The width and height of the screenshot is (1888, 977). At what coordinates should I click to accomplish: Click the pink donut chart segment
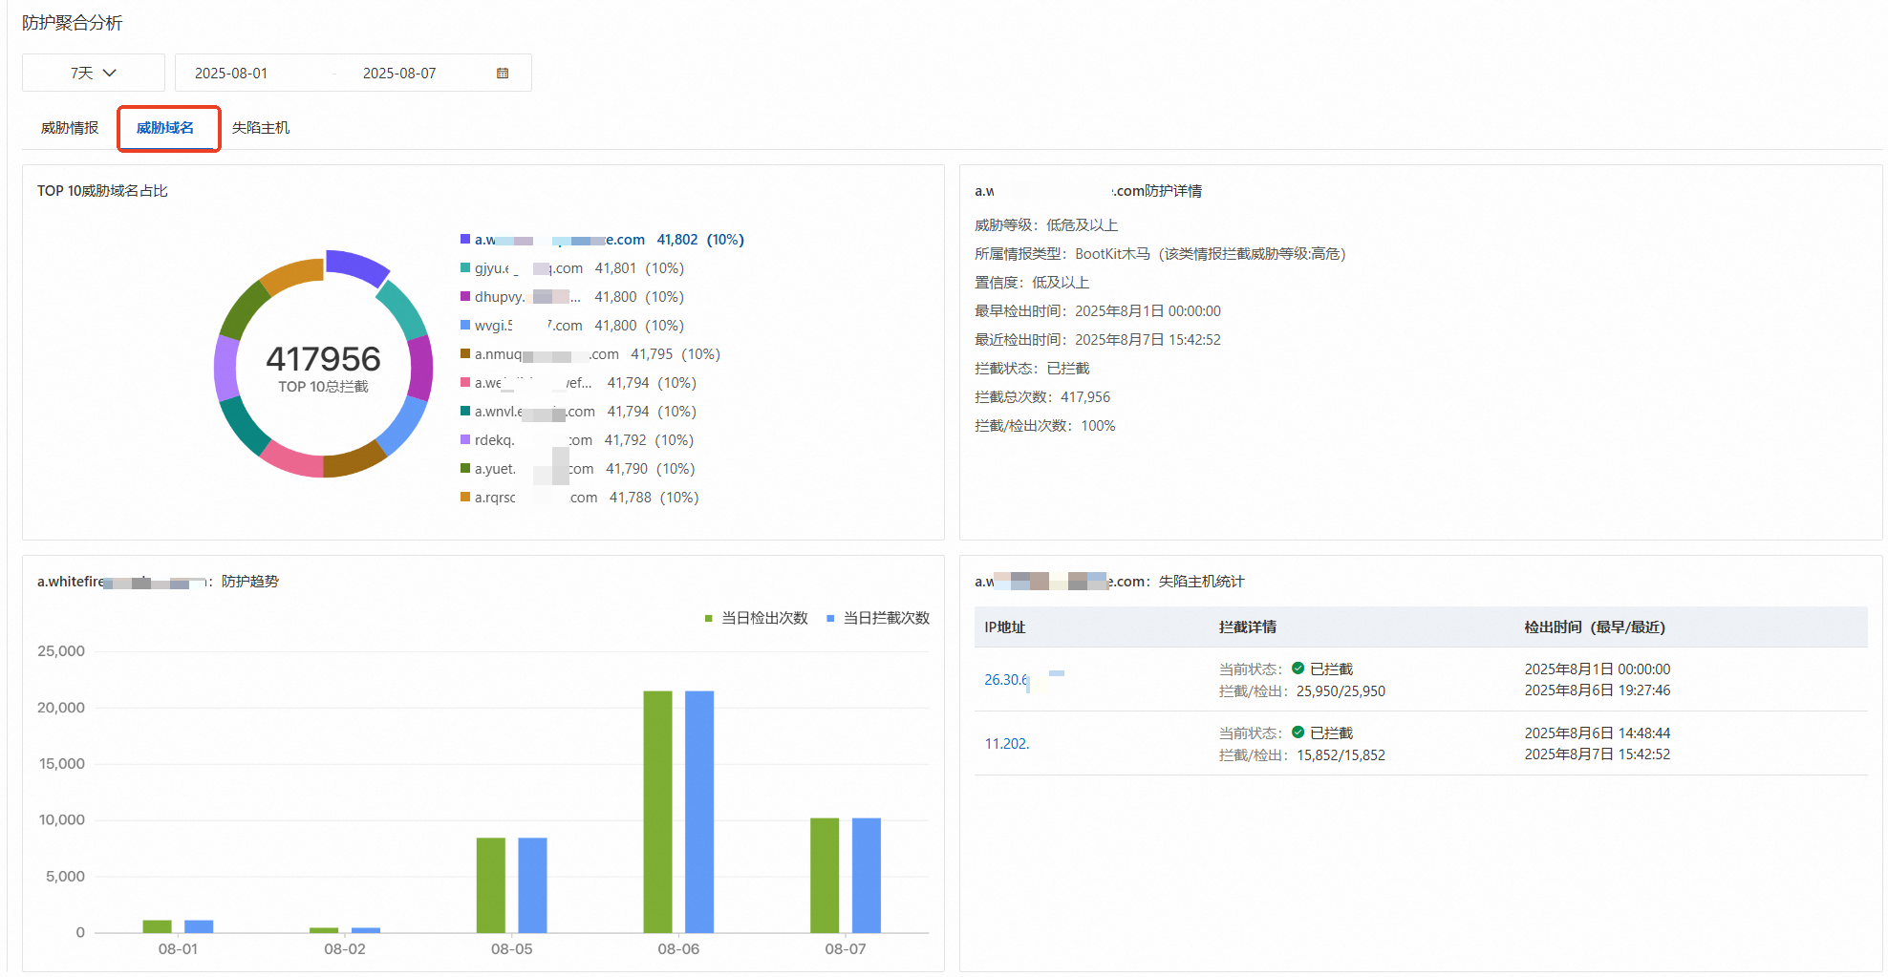coord(290,458)
